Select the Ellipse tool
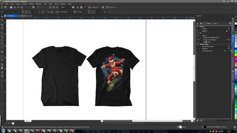 [x=2, y=44]
